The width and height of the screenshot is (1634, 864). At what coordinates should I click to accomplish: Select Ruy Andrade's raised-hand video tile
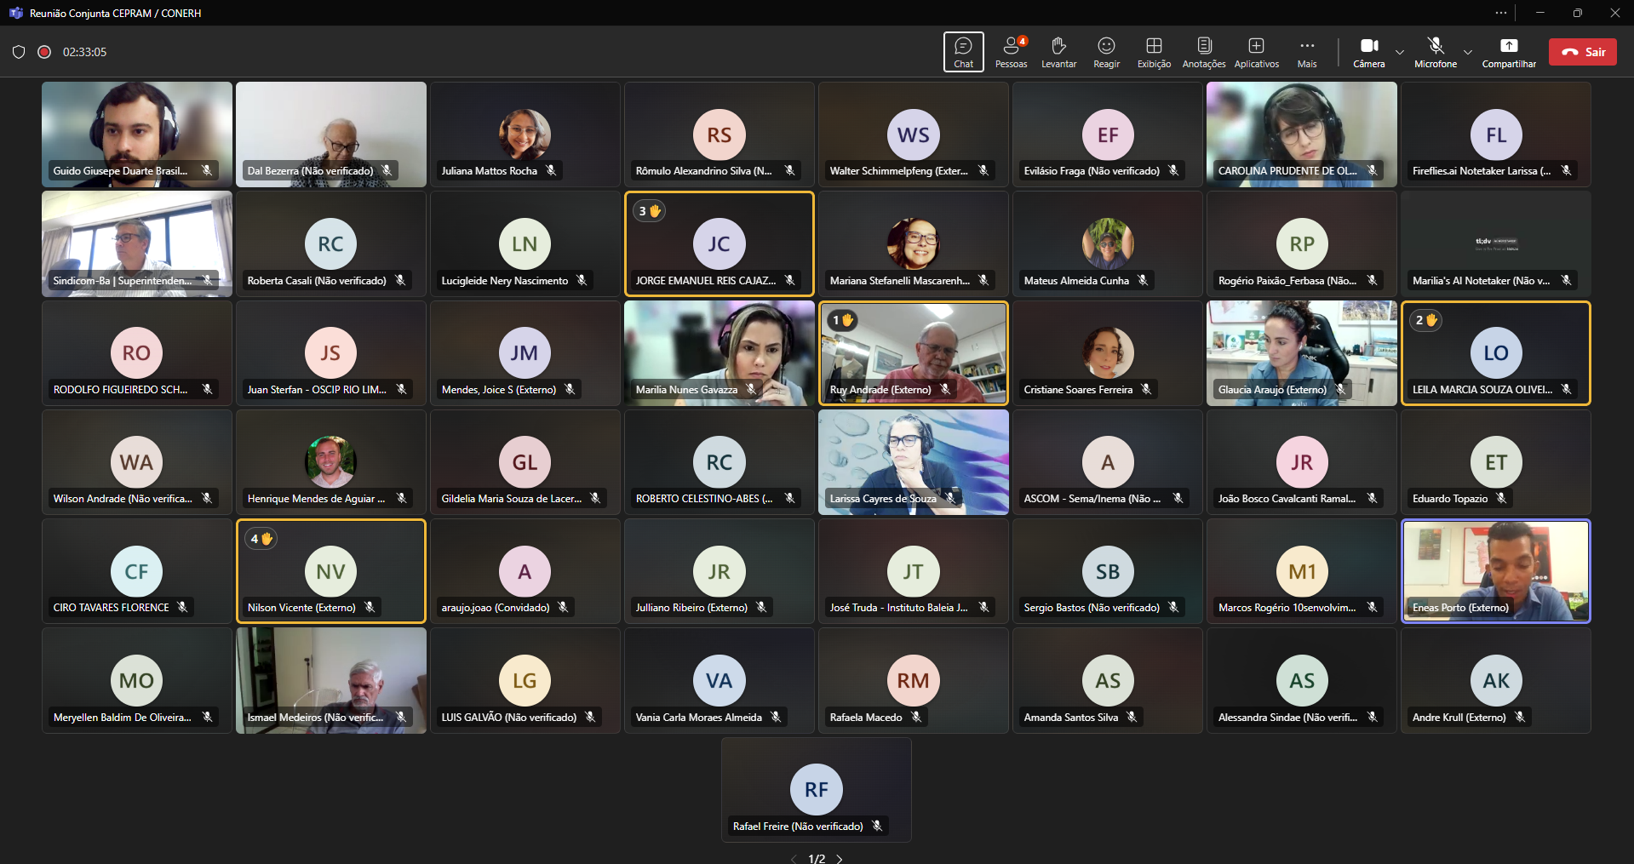click(913, 352)
